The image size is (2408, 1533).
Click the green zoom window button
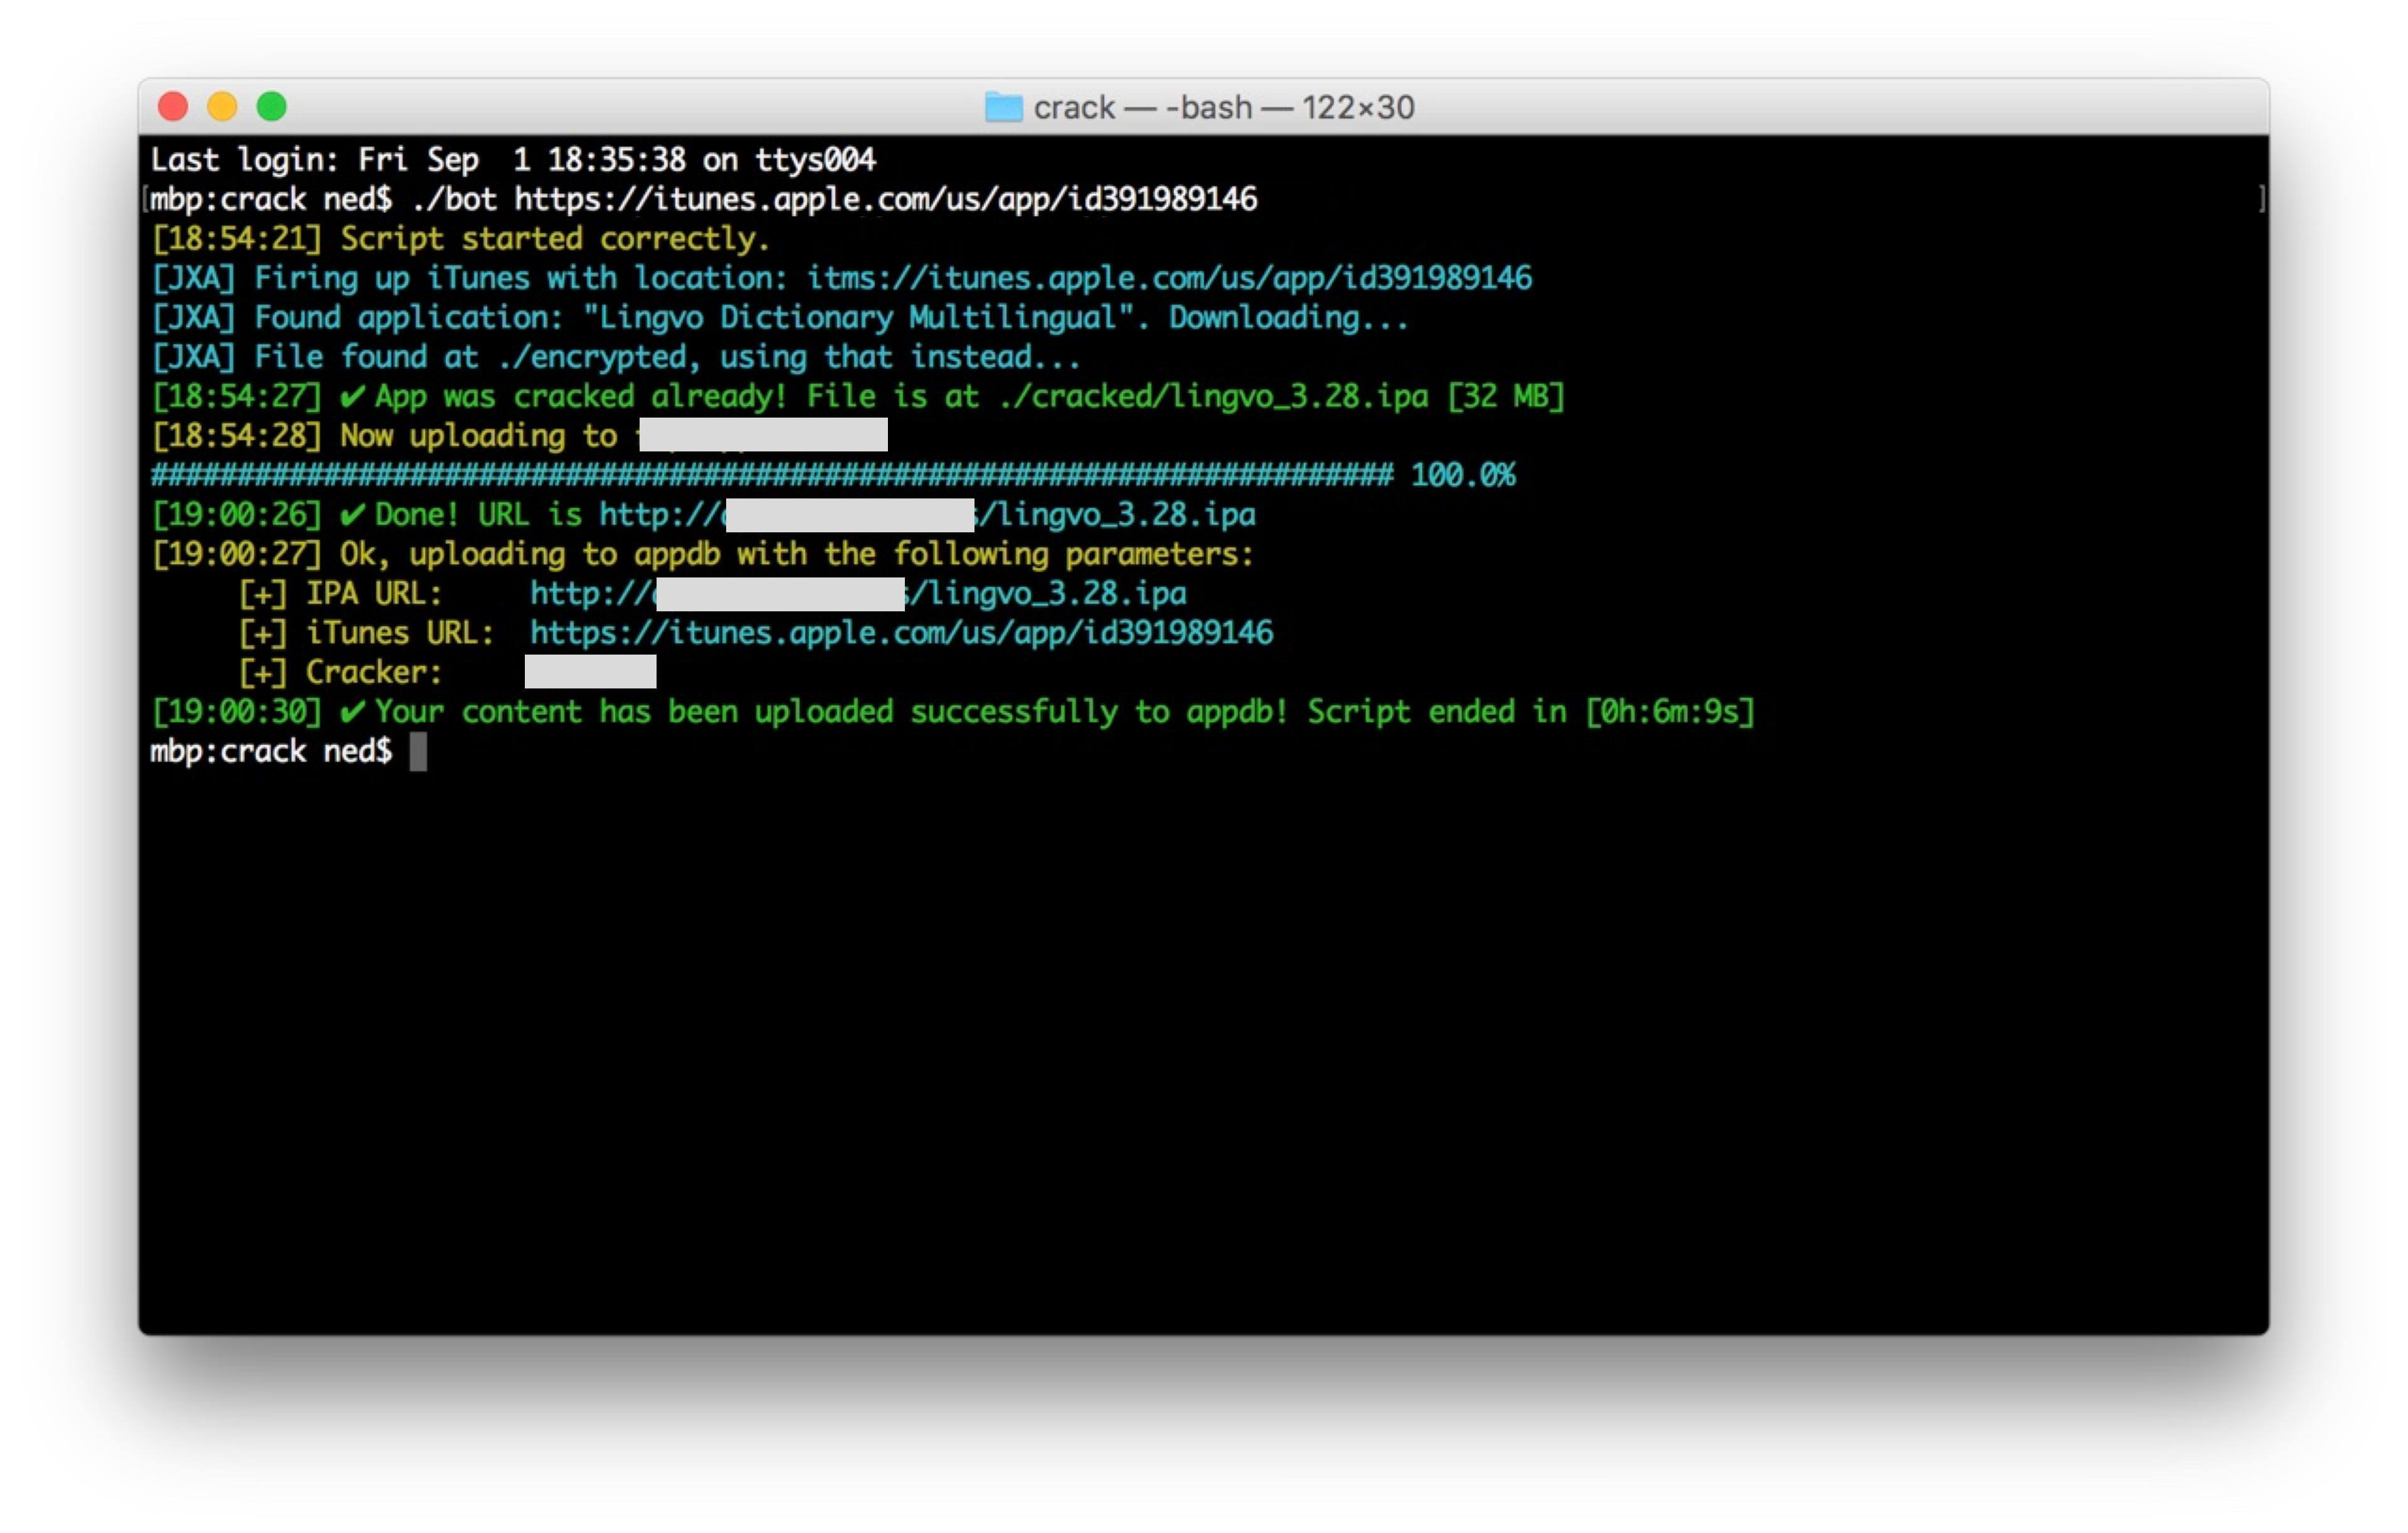coord(271,106)
